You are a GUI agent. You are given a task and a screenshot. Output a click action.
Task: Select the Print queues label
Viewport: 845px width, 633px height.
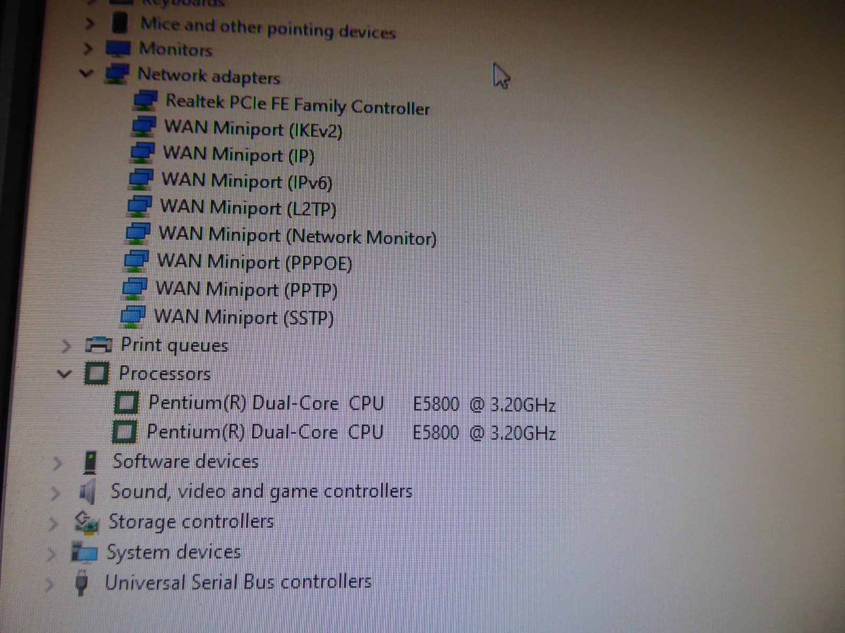(x=174, y=346)
